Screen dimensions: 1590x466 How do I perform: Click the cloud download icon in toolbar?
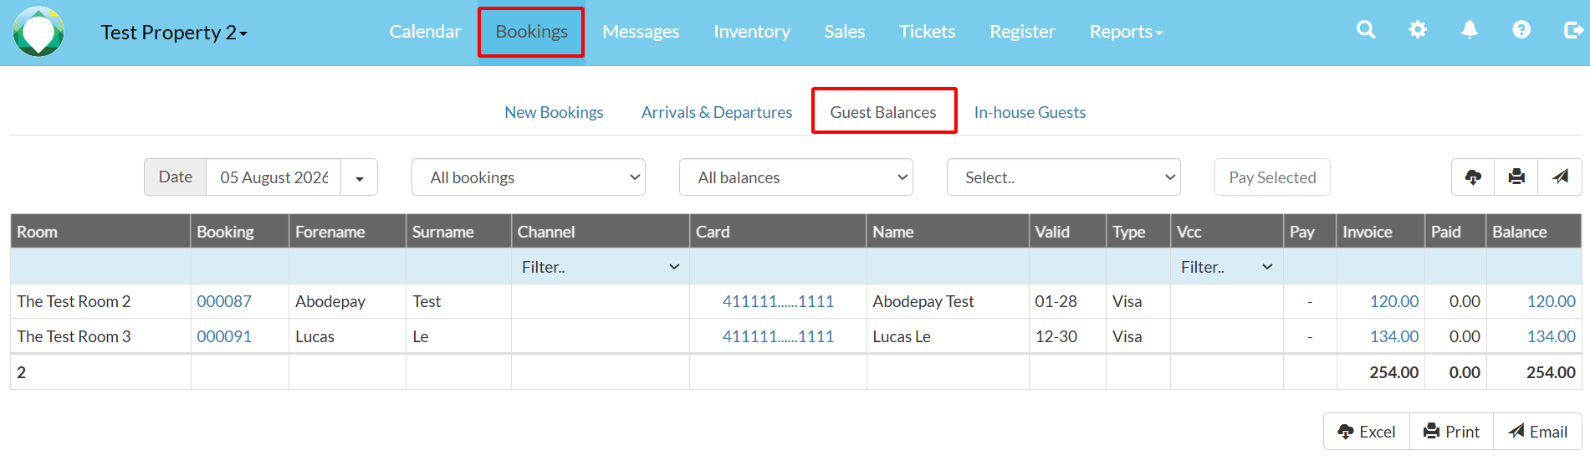(1474, 177)
